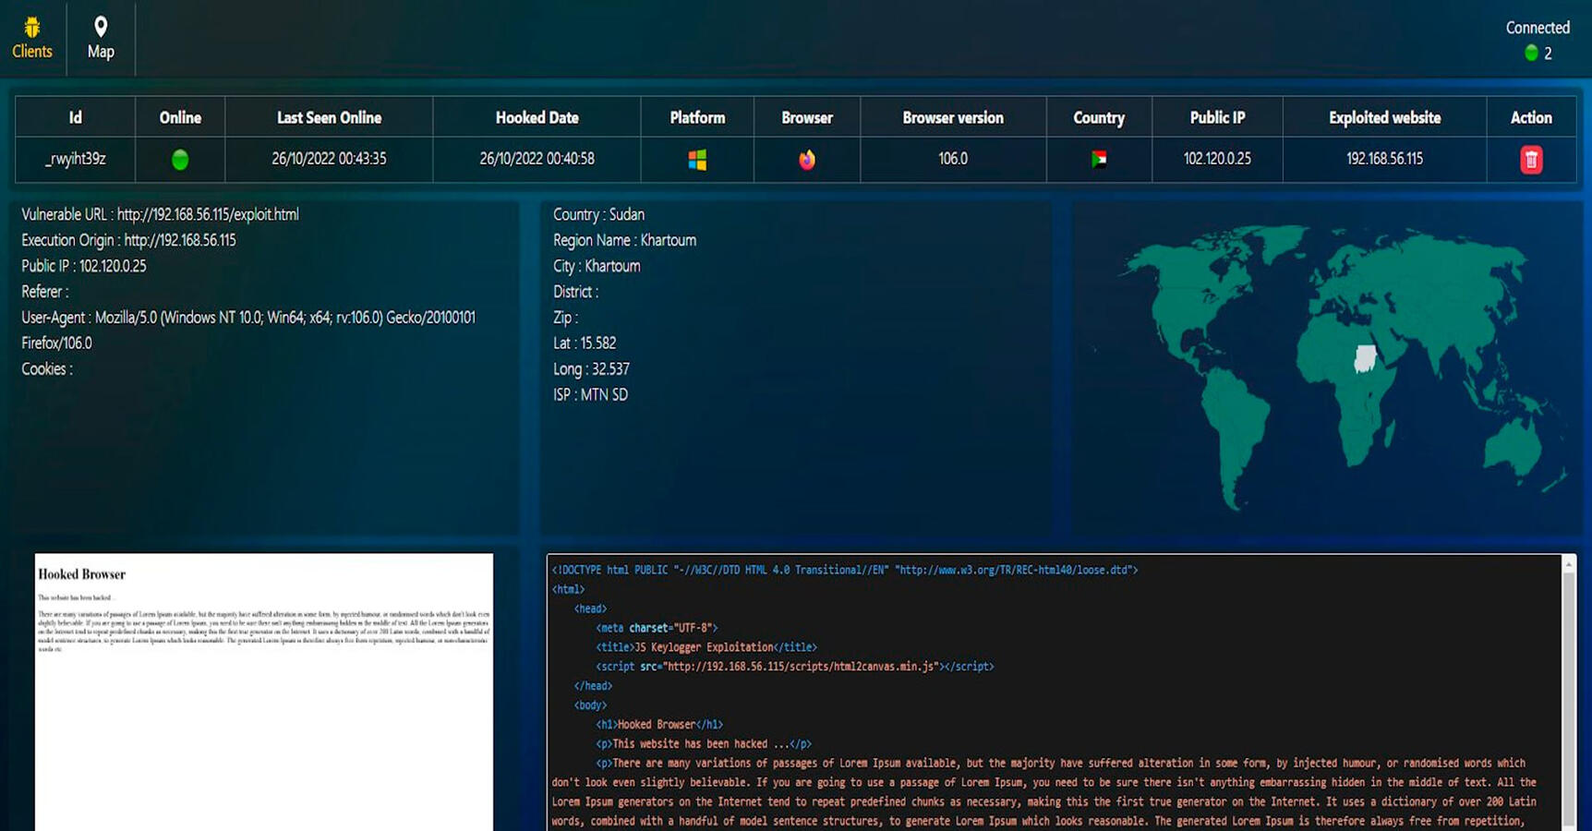
Task: Click the Map pin icon
Action: [101, 27]
